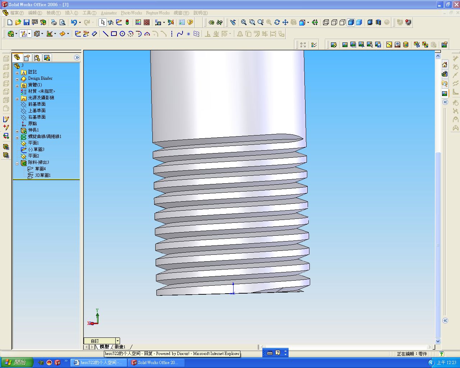Open the 檔案(F) File menu
Screen dimensions: 460x368
(17, 13)
